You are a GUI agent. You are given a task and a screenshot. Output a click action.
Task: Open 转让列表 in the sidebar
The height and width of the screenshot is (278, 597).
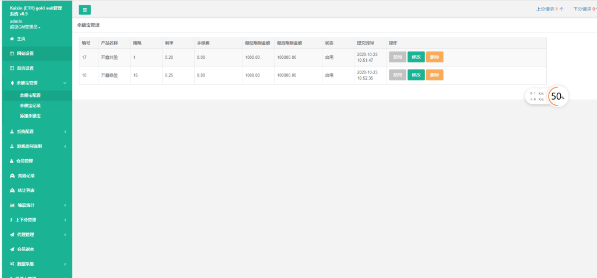click(x=25, y=191)
